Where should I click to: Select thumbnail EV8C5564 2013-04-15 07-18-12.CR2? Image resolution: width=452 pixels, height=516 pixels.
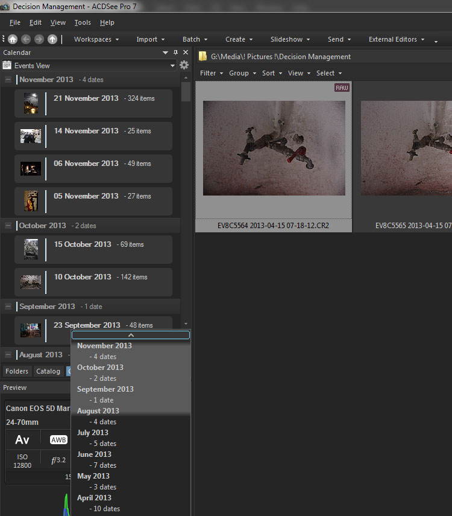tap(274, 148)
